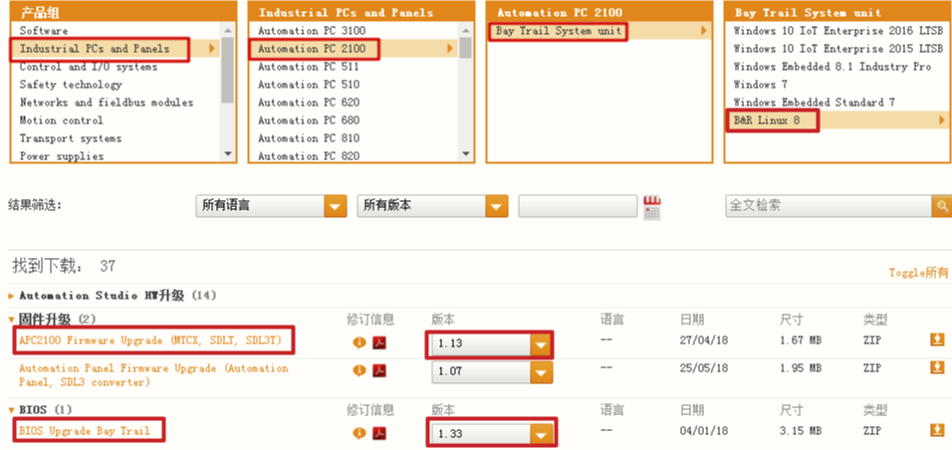952x450 pixels.
Task: Open the 所有版本 version filter dropdown
Action: click(432, 206)
